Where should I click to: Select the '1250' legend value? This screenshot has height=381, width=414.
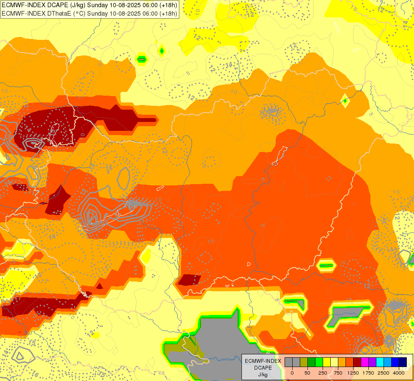click(x=353, y=373)
